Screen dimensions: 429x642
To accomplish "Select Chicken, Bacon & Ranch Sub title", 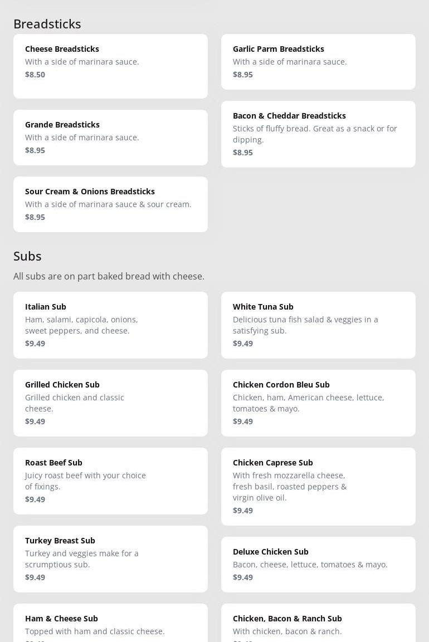I will tap(287, 618).
